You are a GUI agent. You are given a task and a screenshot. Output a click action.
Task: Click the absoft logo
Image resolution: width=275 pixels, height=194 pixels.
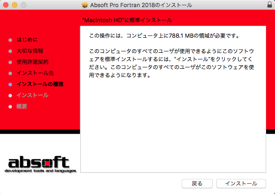point(40,164)
